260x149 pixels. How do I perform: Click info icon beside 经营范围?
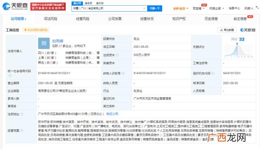(22, 130)
